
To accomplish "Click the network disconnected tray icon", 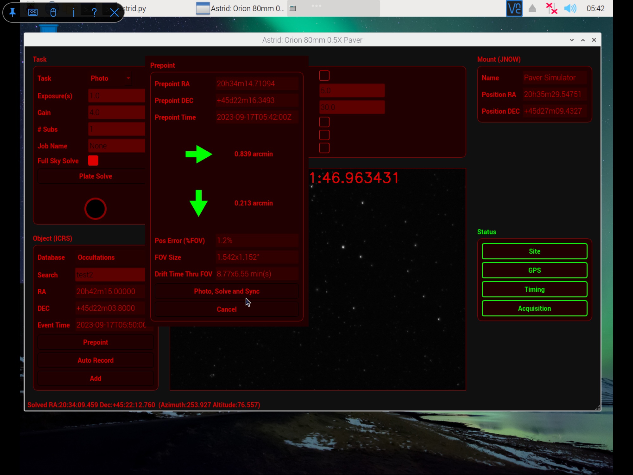I will 551,9.
